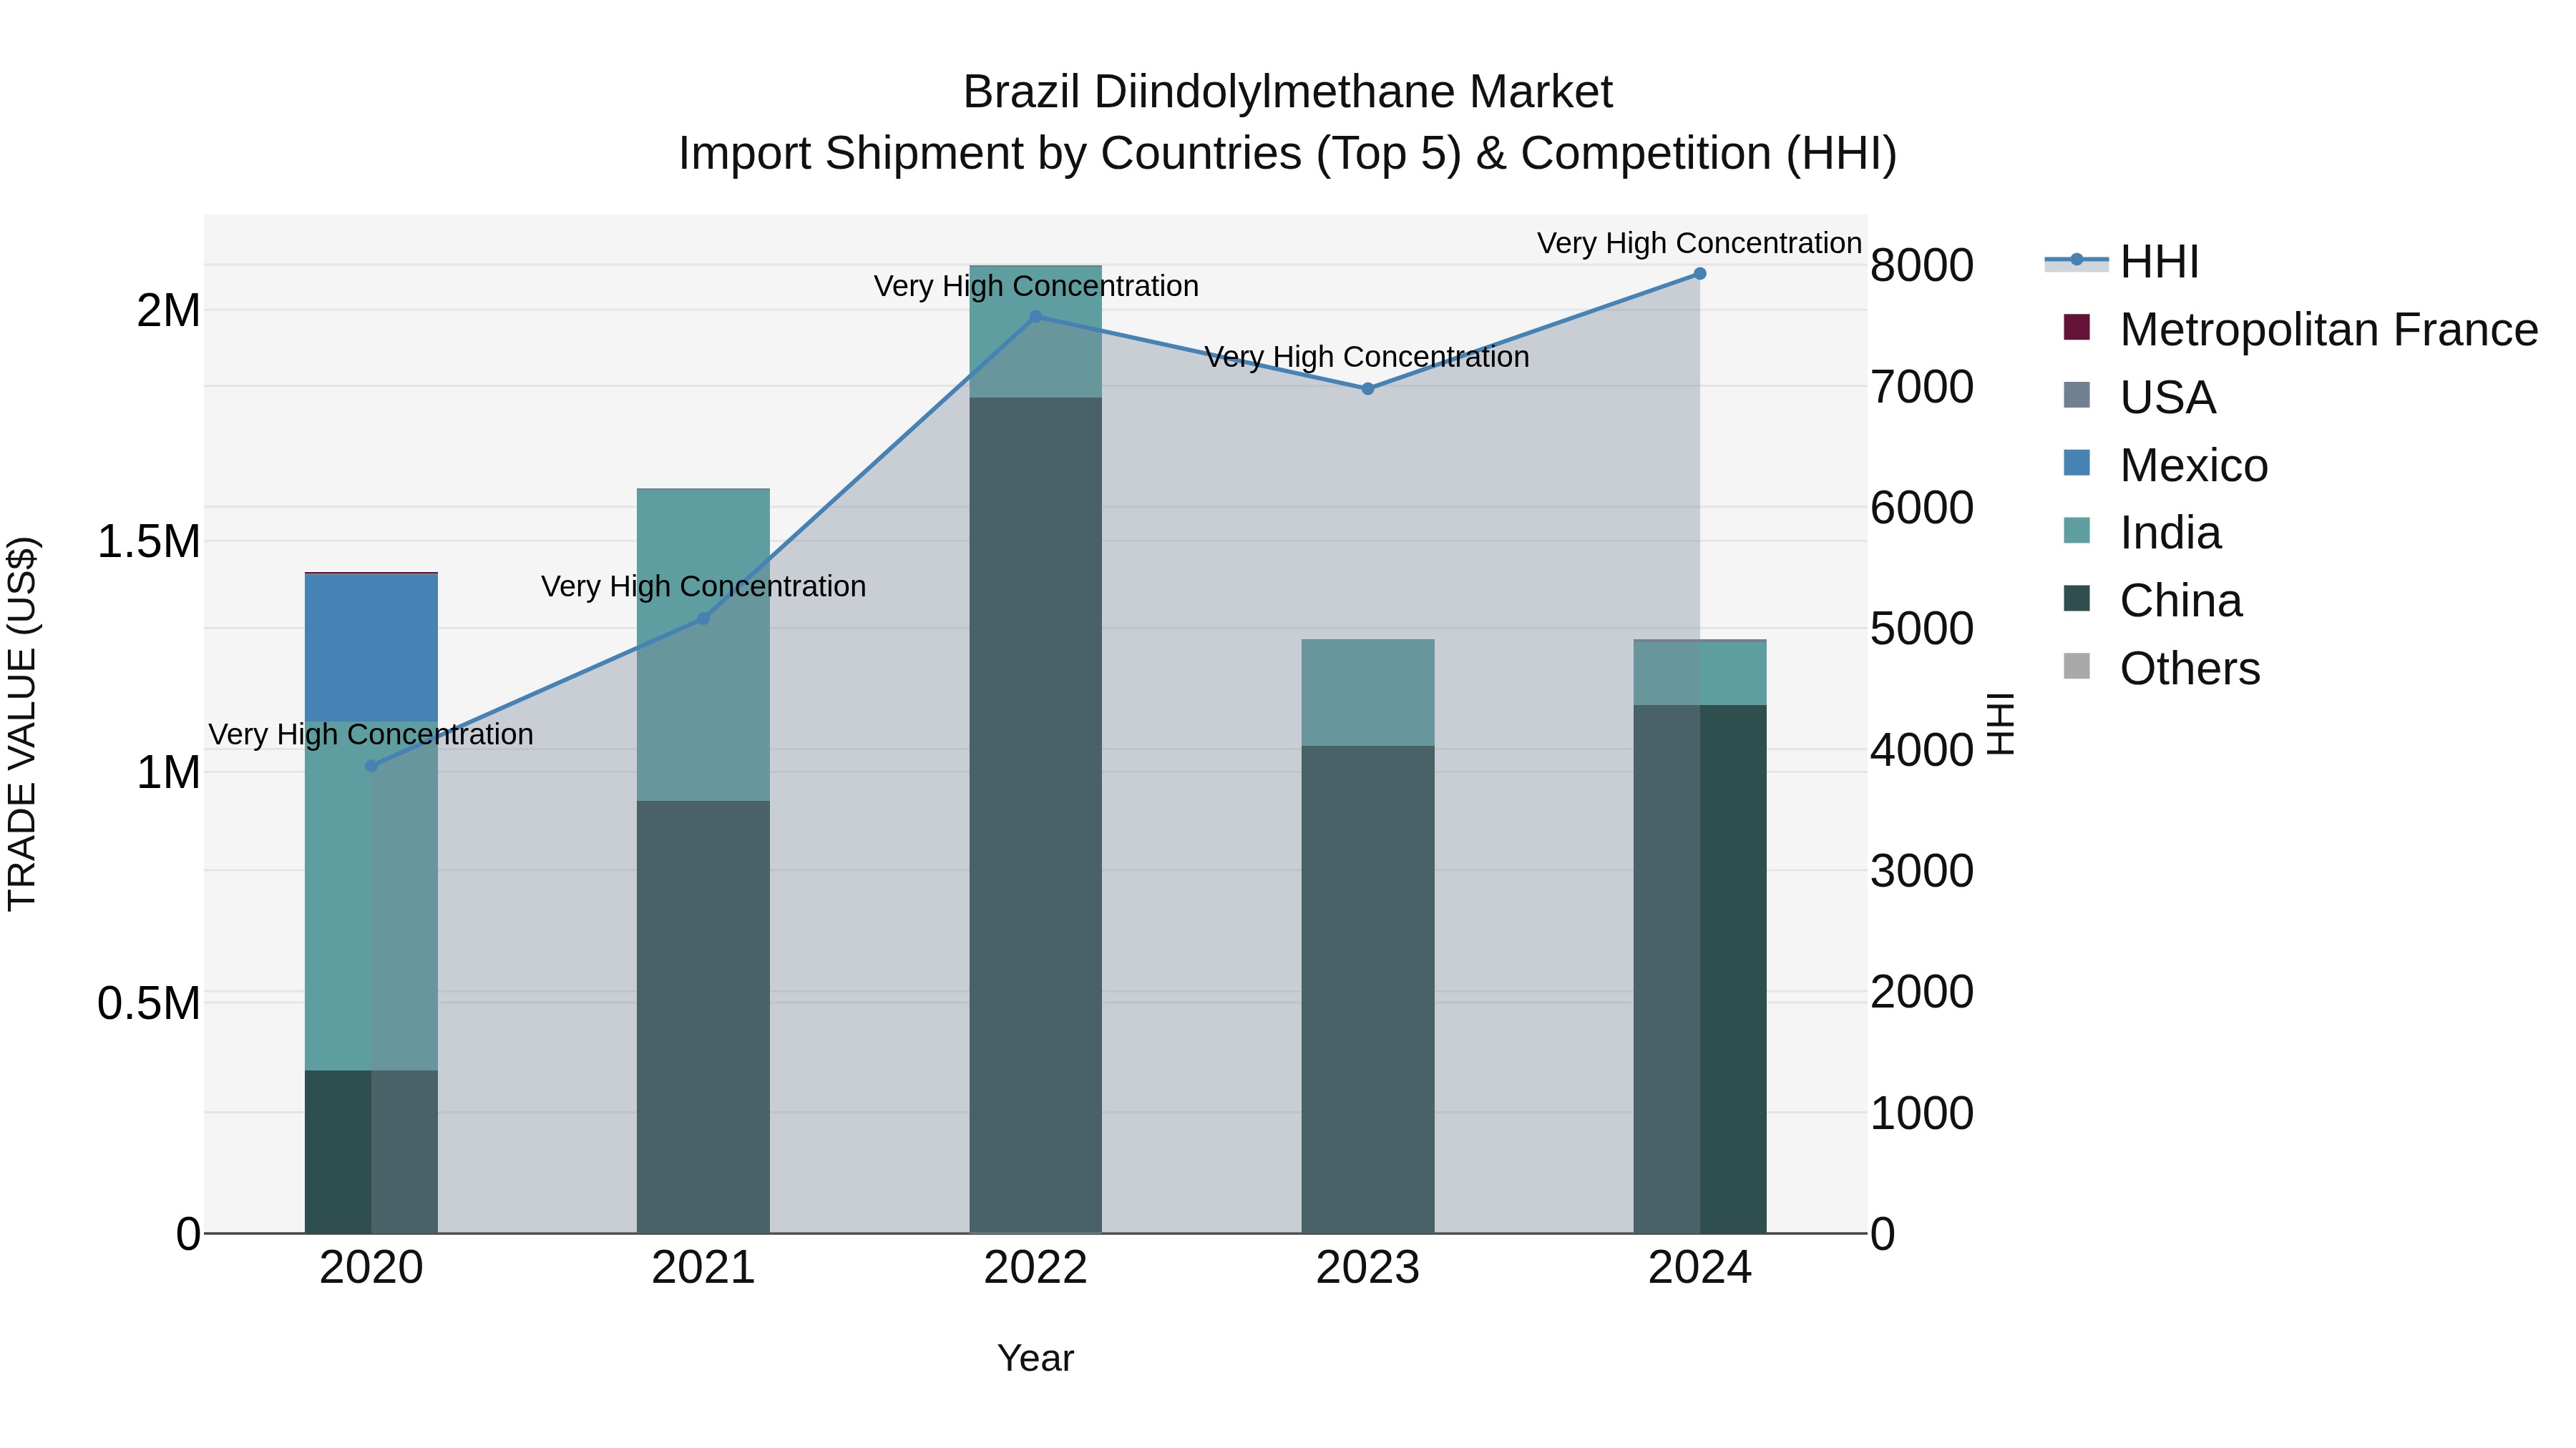Click the '1000' right axis tick
Viewport: 2576px width, 1448px height.
1922,1113
